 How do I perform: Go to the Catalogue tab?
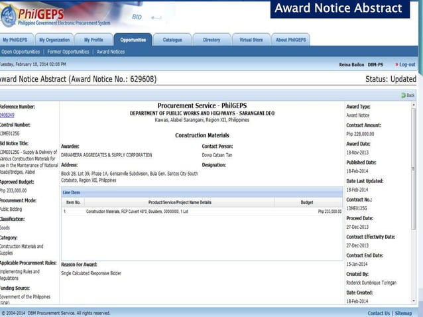point(172,40)
